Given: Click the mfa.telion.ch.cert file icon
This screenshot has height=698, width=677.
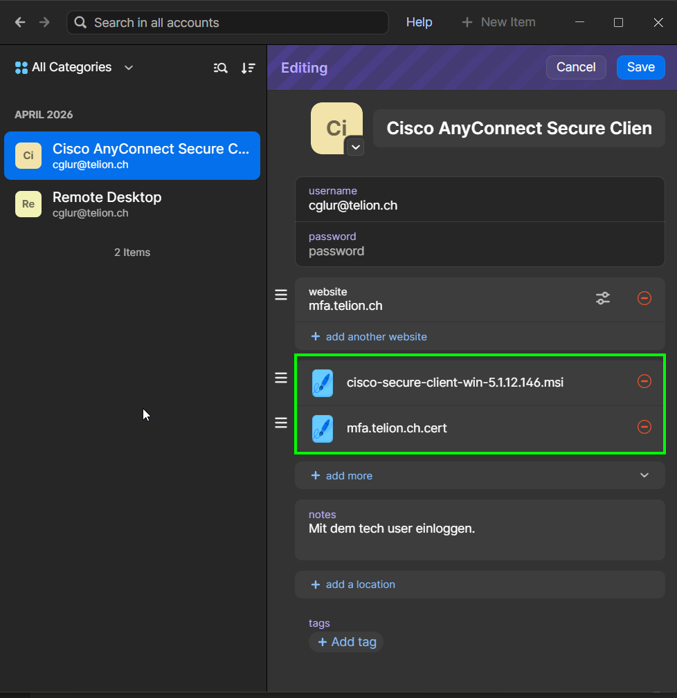Looking at the screenshot, I should [x=323, y=428].
